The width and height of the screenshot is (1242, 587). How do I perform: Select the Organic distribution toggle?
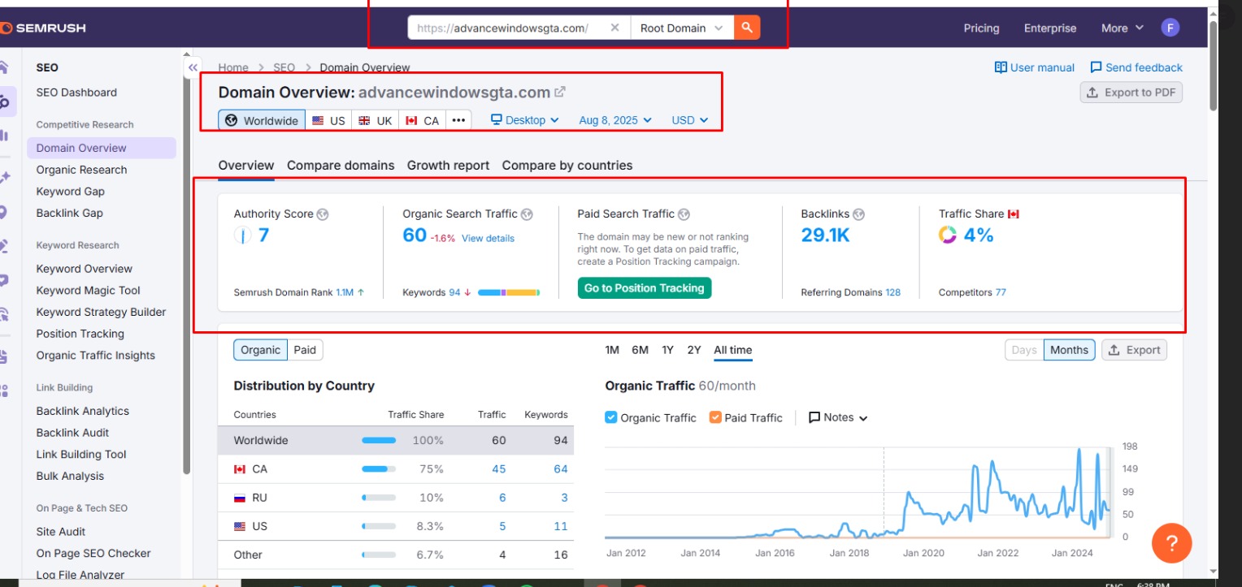click(260, 350)
